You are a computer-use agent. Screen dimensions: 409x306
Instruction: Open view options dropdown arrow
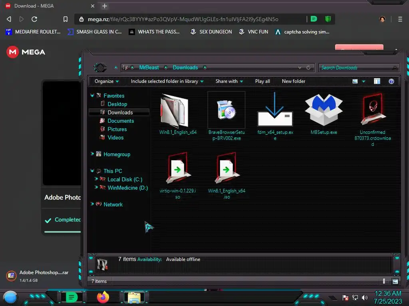coord(363,82)
